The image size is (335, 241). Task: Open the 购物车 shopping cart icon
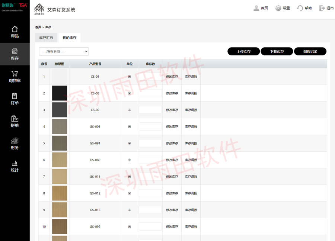(x=15, y=74)
